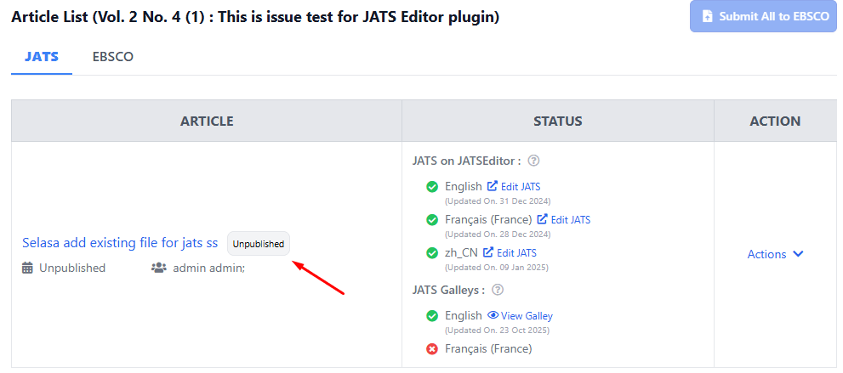Click the green check beside zh_CN
843x373 pixels.
point(432,252)
